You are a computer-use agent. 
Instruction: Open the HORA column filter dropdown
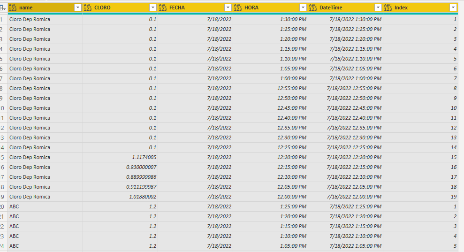(303, 8)
